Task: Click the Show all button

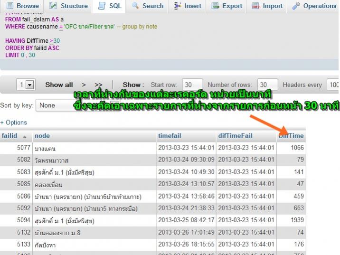Action: [x=59, y=85]
